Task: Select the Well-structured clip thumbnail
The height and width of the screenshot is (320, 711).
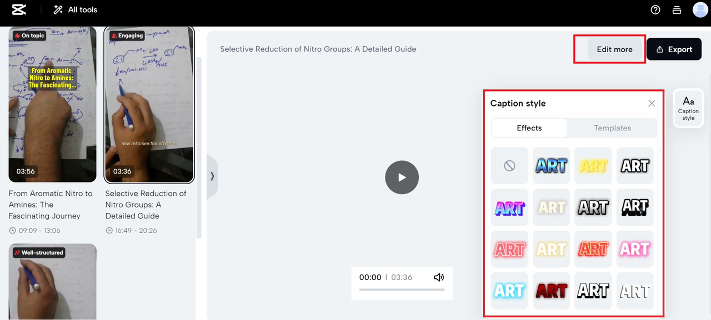Action: (x=52, y=282)
